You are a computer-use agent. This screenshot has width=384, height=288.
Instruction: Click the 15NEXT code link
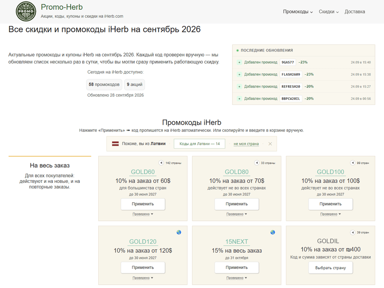click(237, 242)
